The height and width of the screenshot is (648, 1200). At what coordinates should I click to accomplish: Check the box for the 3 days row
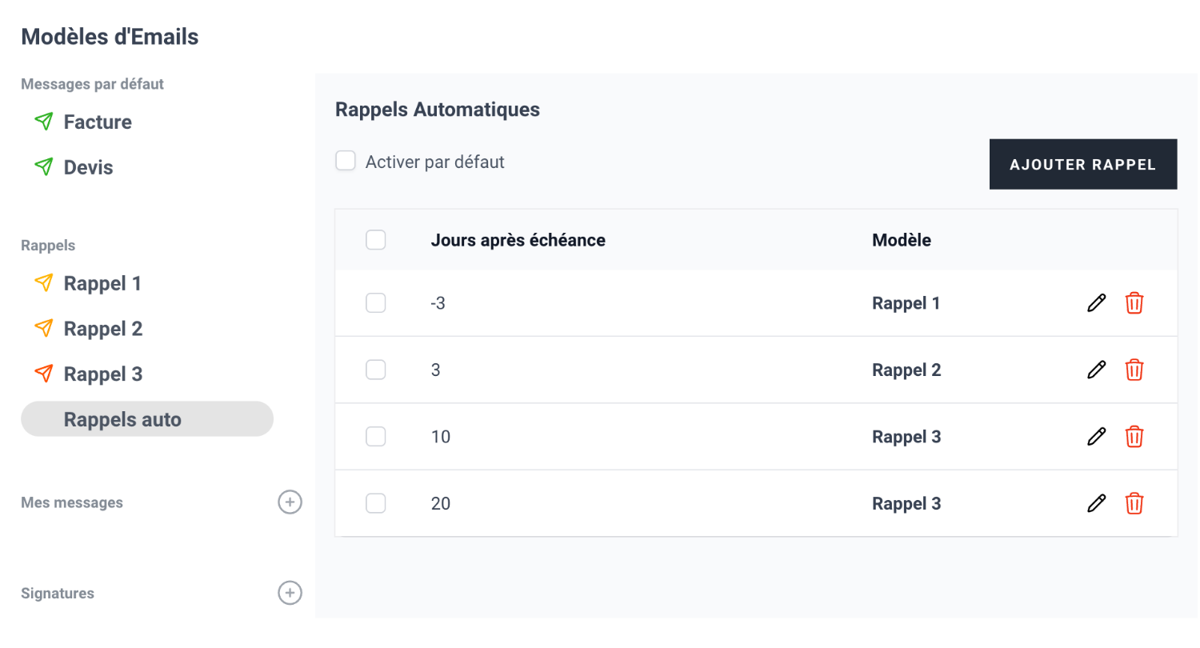376,370
